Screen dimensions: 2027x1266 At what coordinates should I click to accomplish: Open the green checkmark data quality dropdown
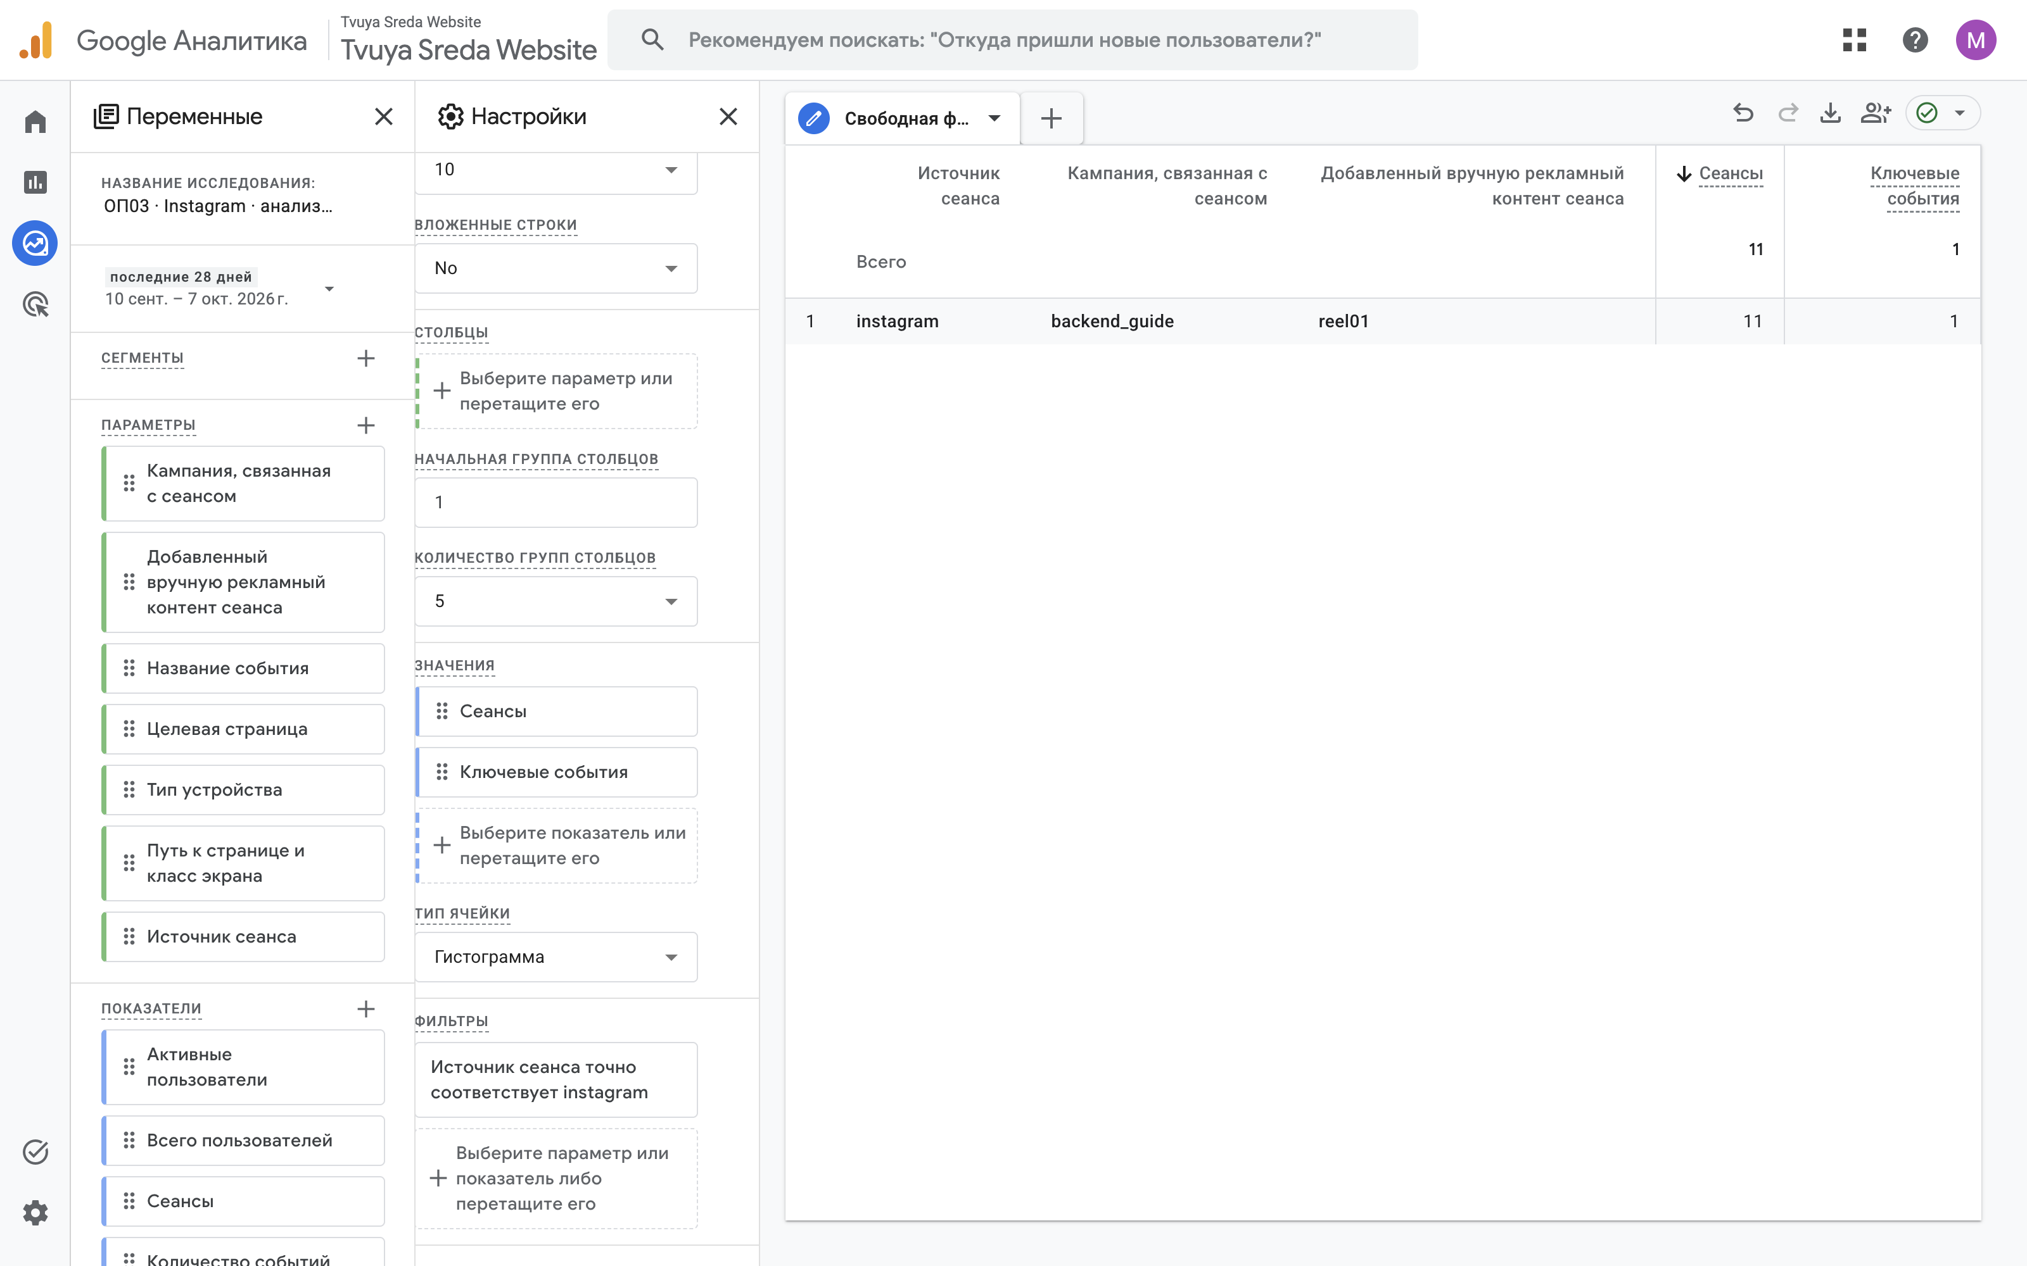tap(1942, 113)
